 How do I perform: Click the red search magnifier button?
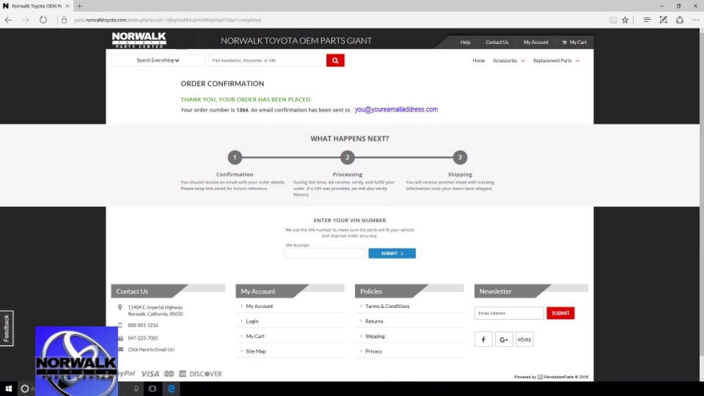[335, 61]
